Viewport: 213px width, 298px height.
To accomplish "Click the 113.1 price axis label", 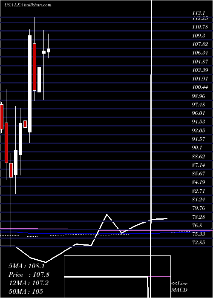I will click(x=199, y=13).
